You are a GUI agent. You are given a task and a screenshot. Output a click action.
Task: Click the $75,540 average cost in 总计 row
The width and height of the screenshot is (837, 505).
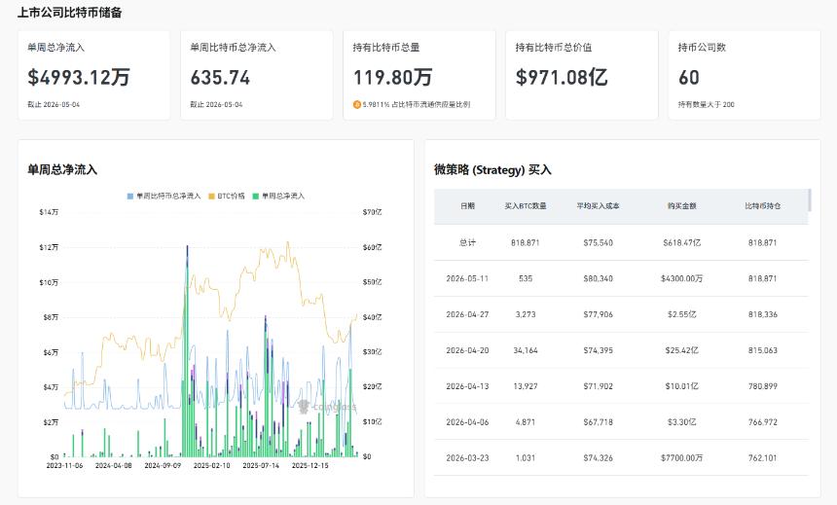(598, 242)
